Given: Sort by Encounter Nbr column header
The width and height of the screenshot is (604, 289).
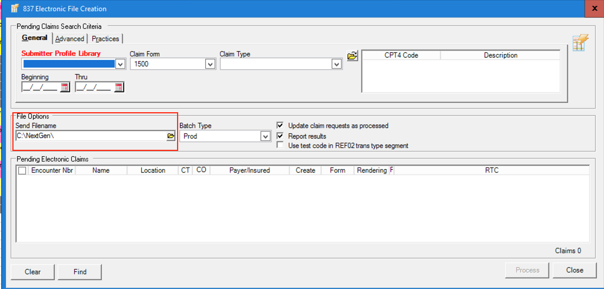Looking at the screenshot, I should pyautogui.click(x=52, y=170).
